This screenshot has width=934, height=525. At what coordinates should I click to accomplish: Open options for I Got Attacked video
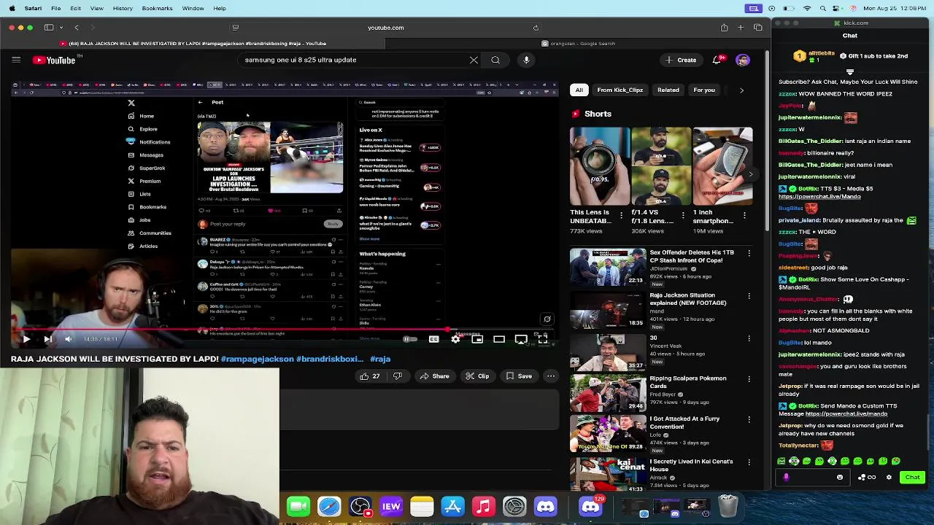[x=749, y=420]
